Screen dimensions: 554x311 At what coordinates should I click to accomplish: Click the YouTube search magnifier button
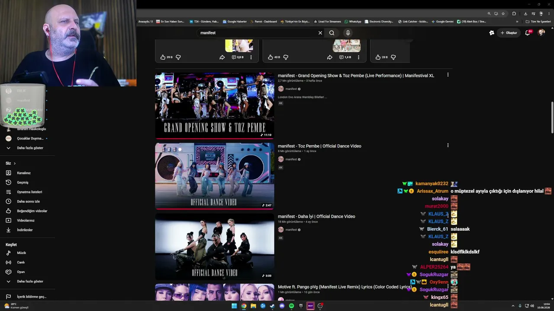tap(332, 33)
